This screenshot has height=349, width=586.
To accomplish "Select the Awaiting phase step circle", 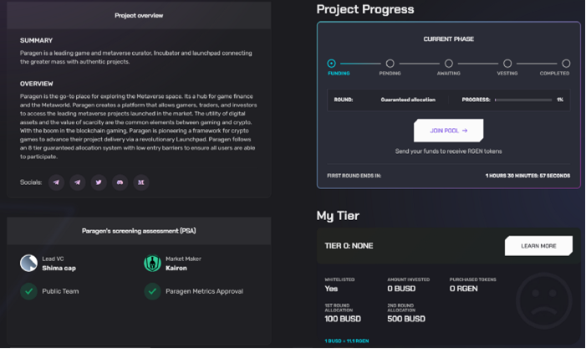I will coord(448,64).
